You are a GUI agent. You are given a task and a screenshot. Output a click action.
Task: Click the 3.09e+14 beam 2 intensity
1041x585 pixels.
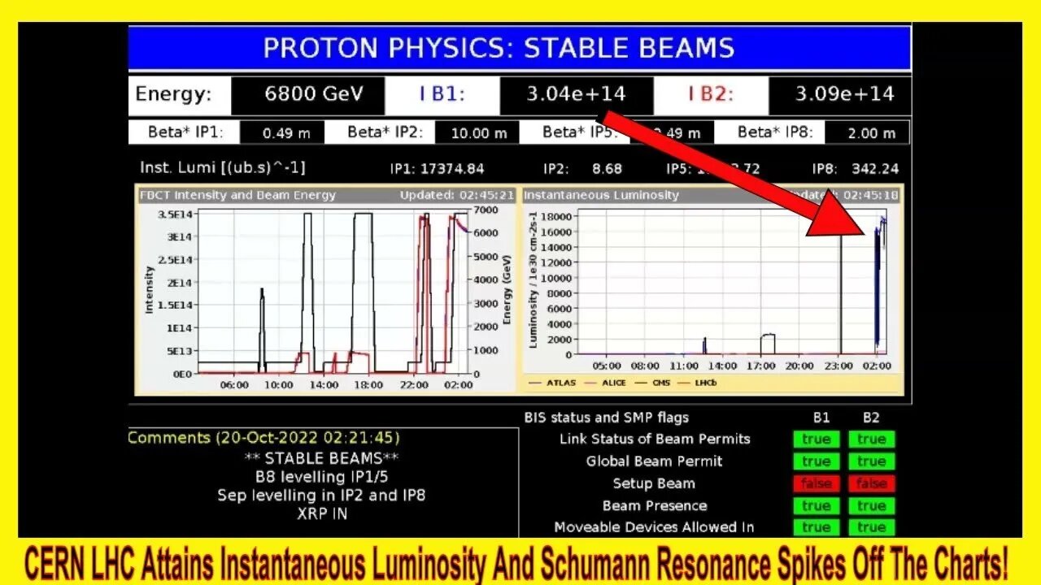[x=844, y=94]
